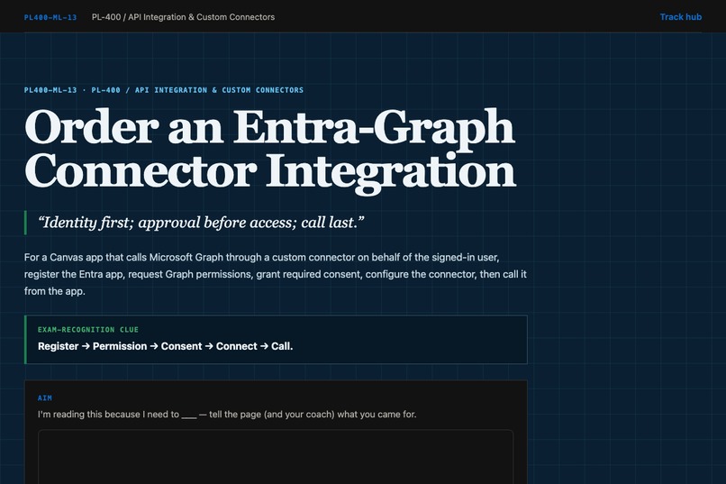Open the Track hub link
The height and width of the screenshot is (484, 726).
coord(680,17)
